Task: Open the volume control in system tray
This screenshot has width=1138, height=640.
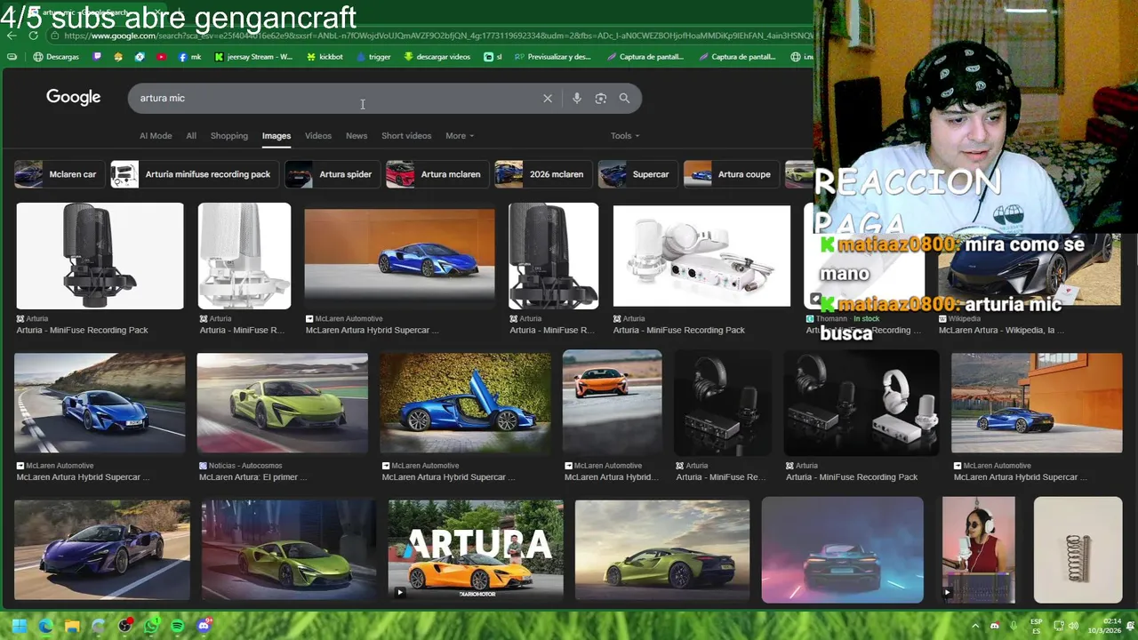Action: (1073, 626)
